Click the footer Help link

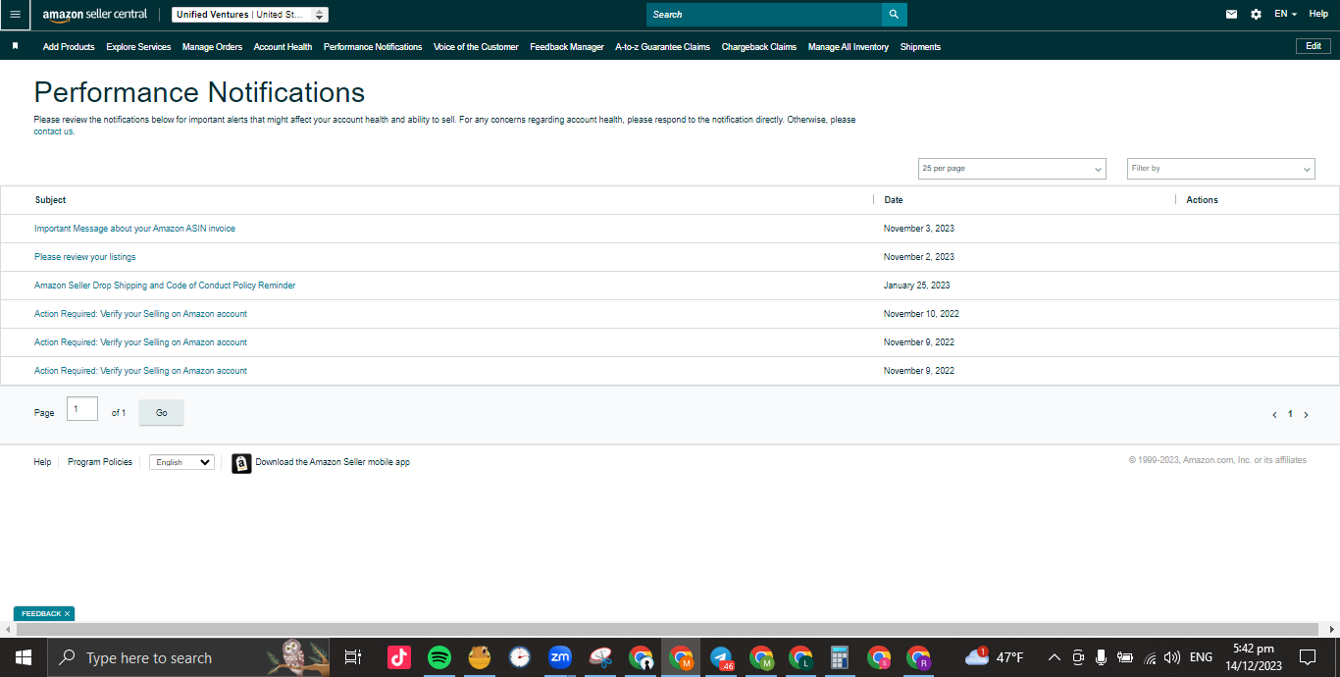click(42, 462)
